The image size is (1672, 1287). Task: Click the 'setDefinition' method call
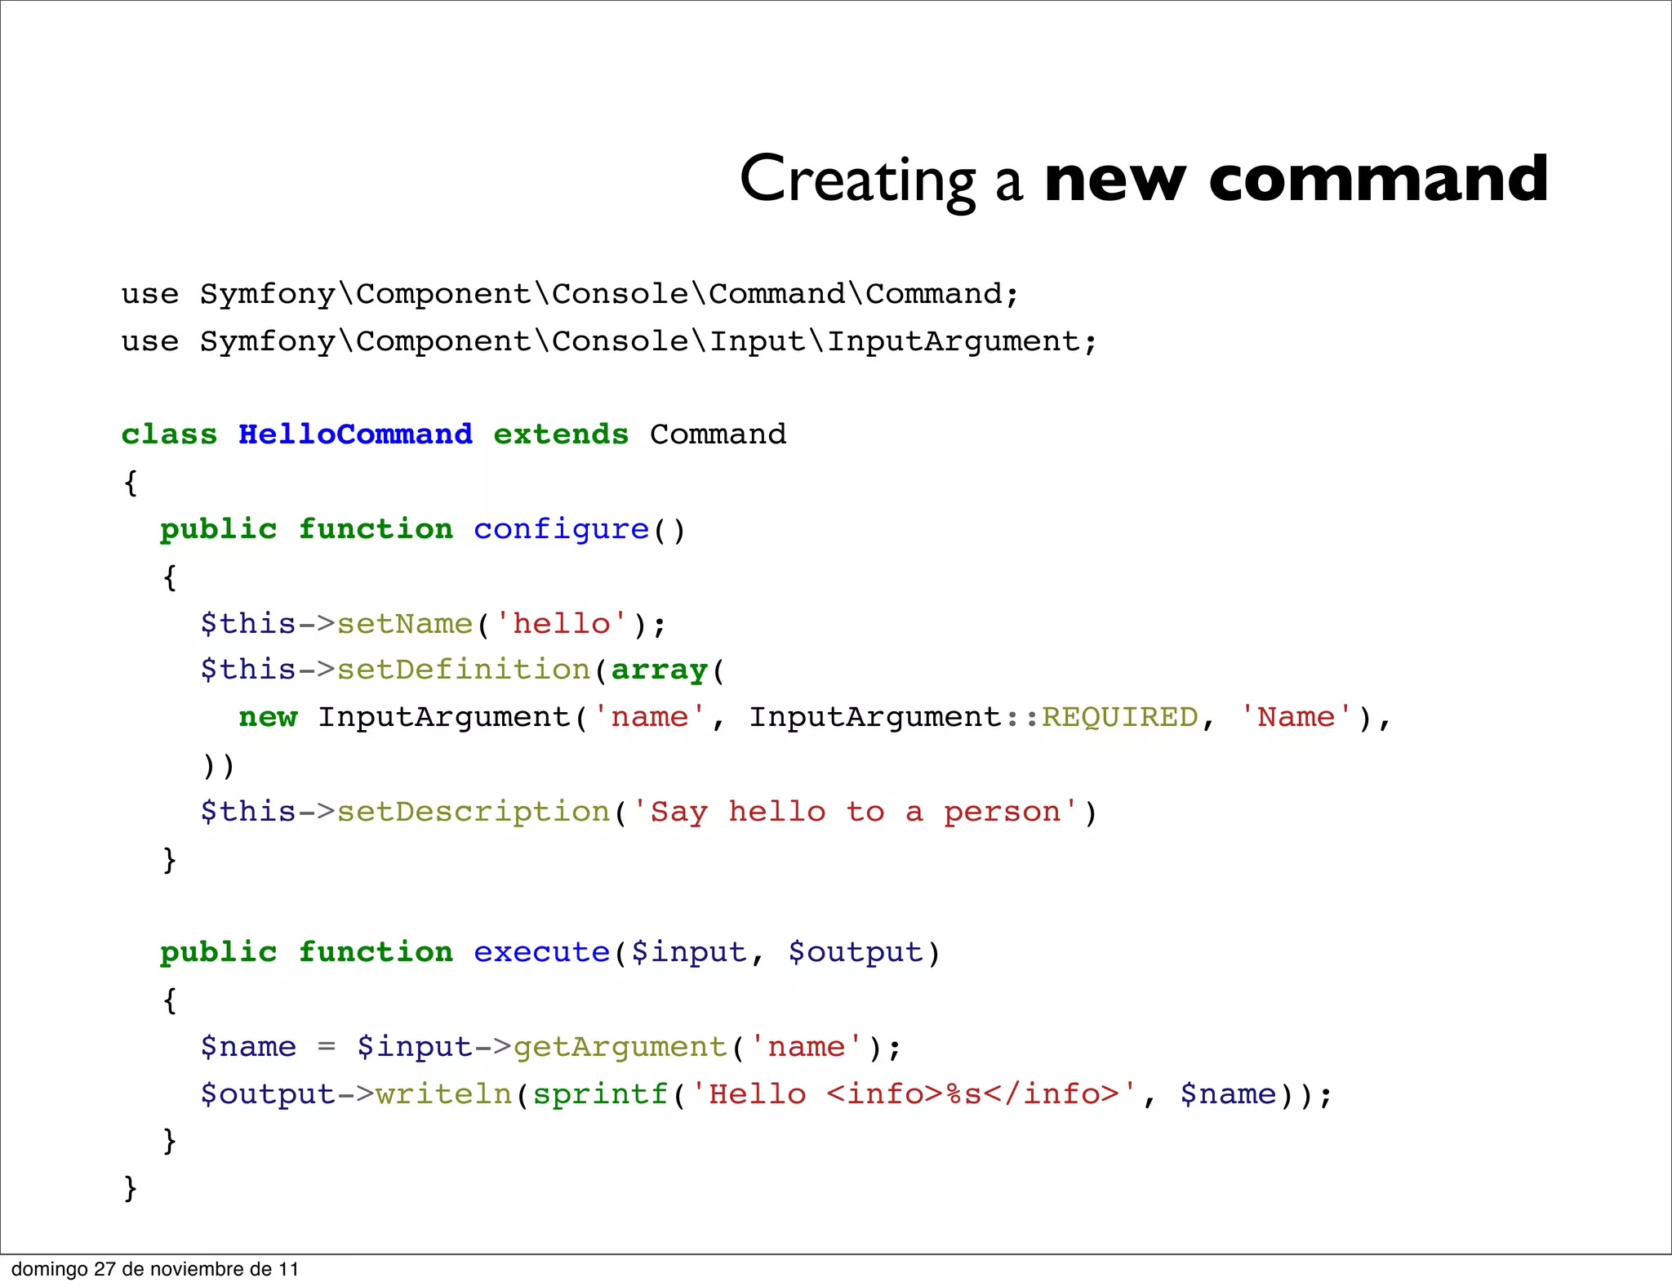[463, 670]
